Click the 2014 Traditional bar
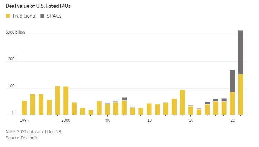The width and height of the screenshot is (259, 147). 182,102
